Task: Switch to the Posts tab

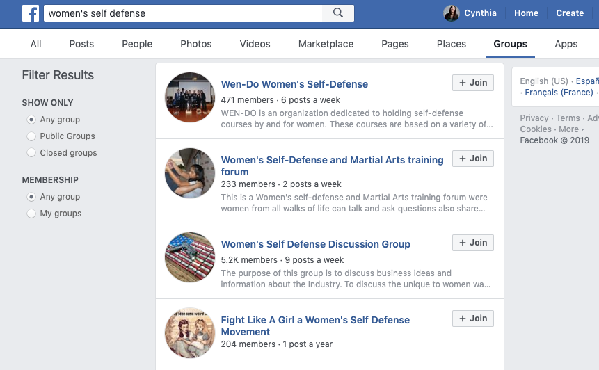Action: pos(81,44)
